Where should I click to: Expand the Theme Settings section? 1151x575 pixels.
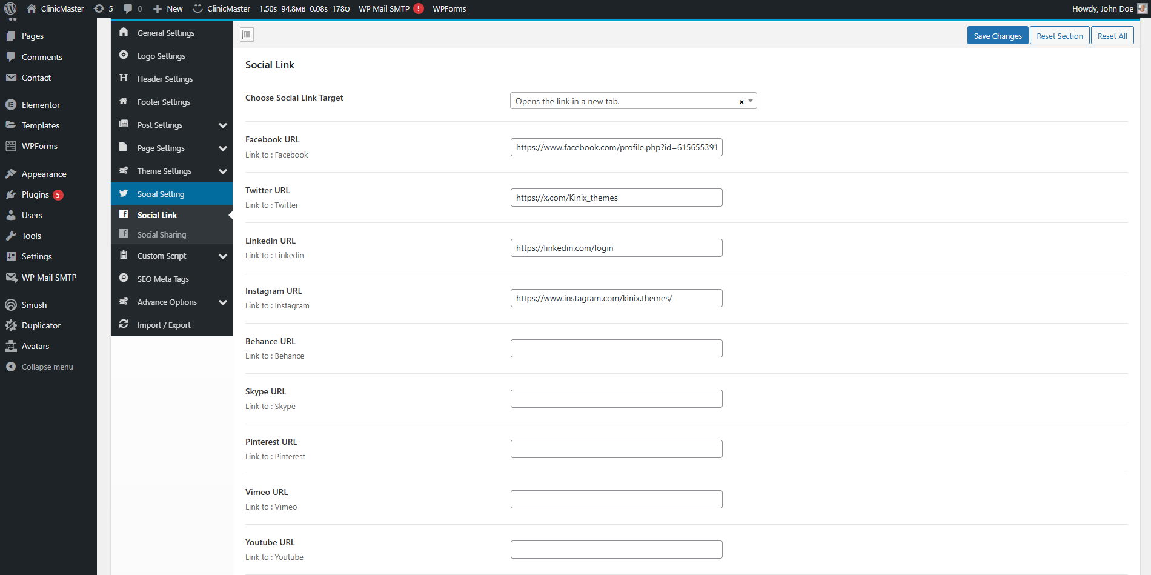[x=223, y=171]
